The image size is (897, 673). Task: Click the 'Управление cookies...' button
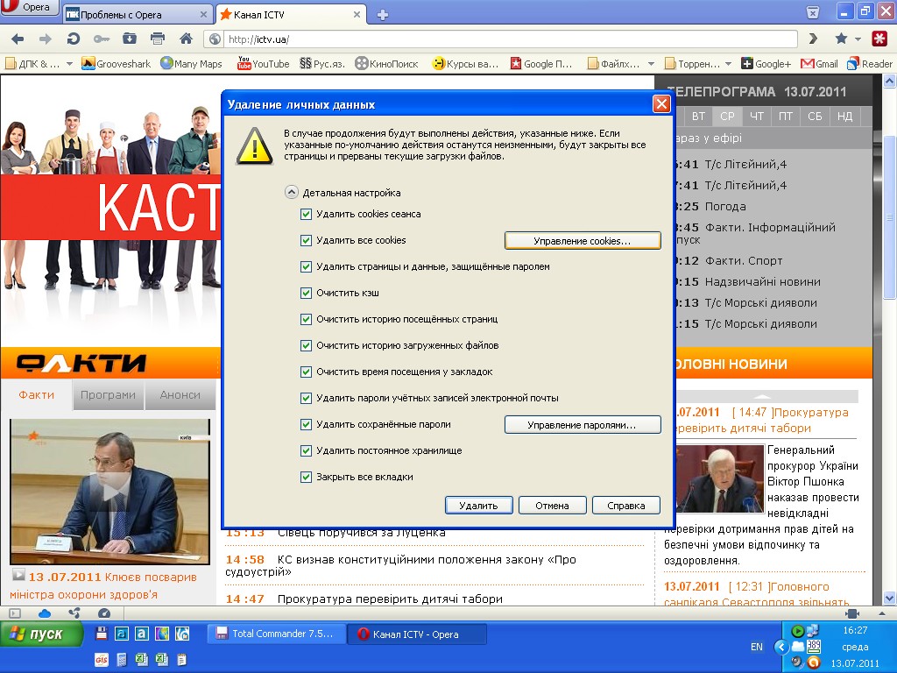(583, 241)
